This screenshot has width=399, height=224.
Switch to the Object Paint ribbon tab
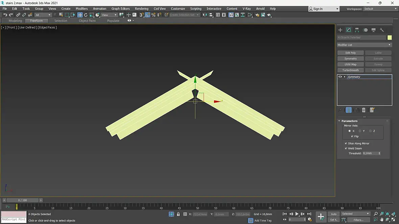[87, 21]
